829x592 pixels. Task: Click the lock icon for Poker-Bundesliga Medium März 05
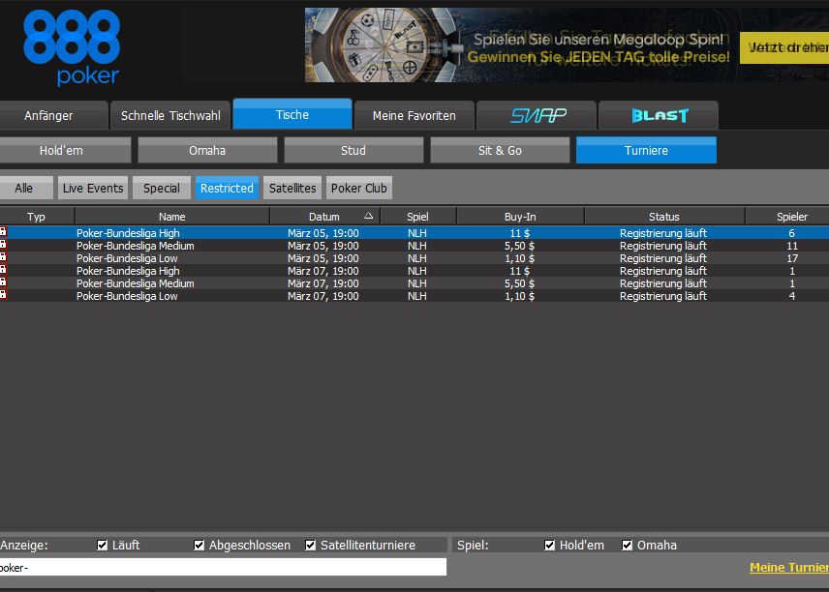3,245
